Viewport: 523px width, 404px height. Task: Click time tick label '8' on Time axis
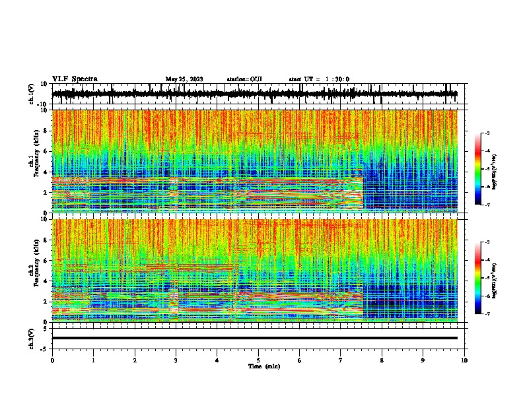click(x=382, y=360)
